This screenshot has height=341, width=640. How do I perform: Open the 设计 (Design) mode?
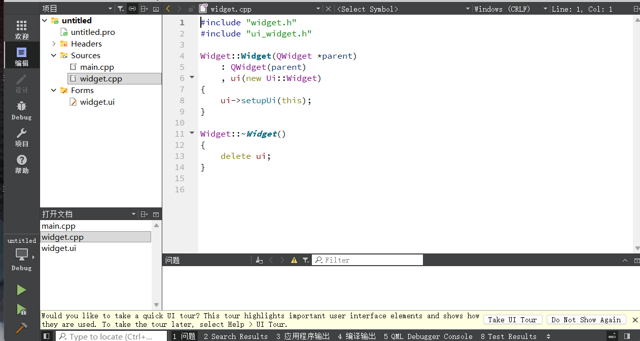(x=22, y=83)
